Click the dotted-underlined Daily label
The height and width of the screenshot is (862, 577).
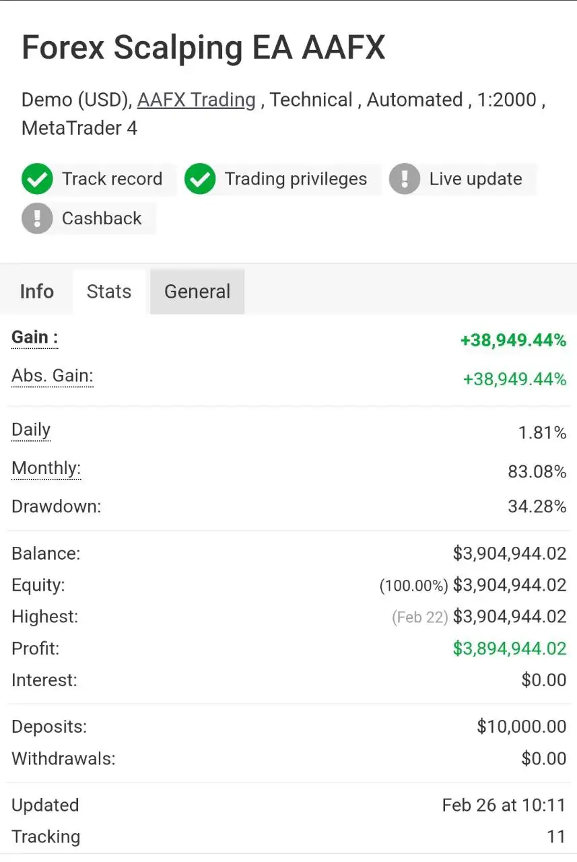[31, 430]
